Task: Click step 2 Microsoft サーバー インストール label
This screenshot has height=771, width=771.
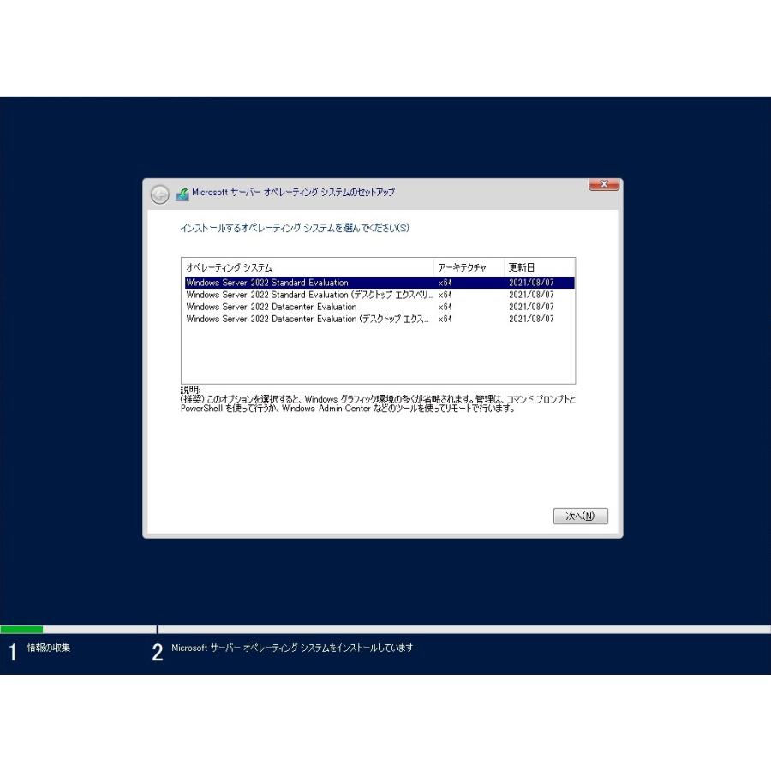Action: [x=292, y=648]
